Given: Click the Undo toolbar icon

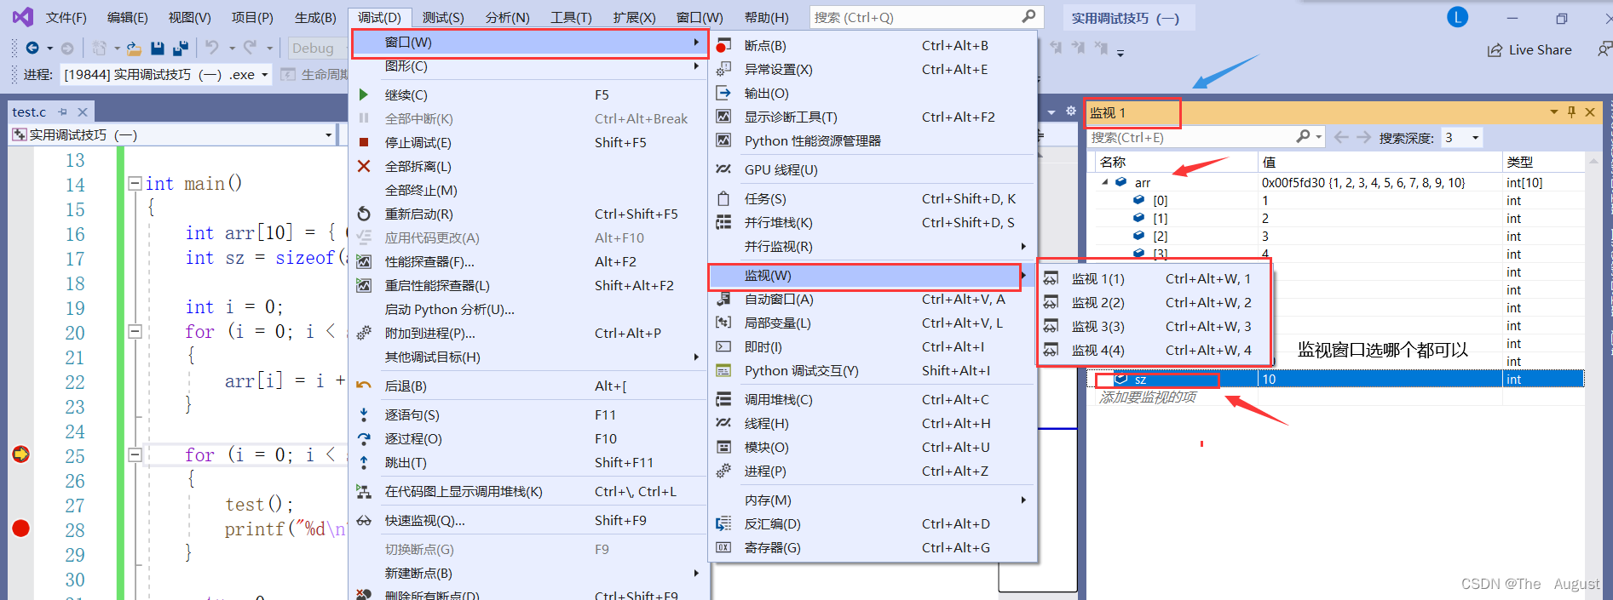Looking at the screenshot, I should click(212, 49).
